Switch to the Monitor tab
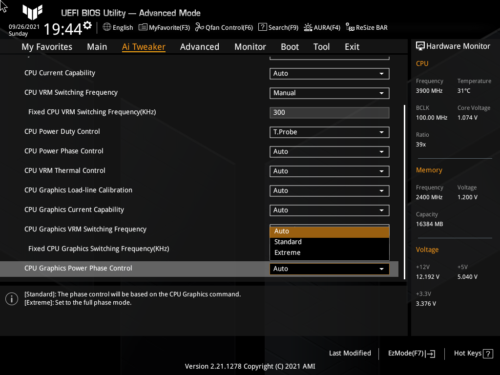This screenshot has width=500, height=375. pos(250,47)
